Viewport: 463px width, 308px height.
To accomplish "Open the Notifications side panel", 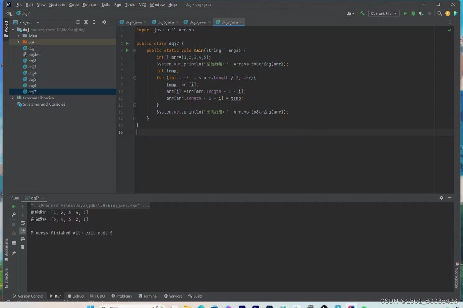I will point(457,275).
